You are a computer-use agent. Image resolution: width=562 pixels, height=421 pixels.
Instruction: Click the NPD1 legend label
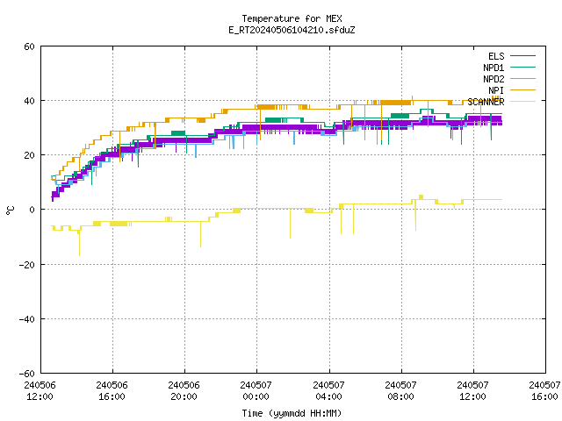coord(494,68)
